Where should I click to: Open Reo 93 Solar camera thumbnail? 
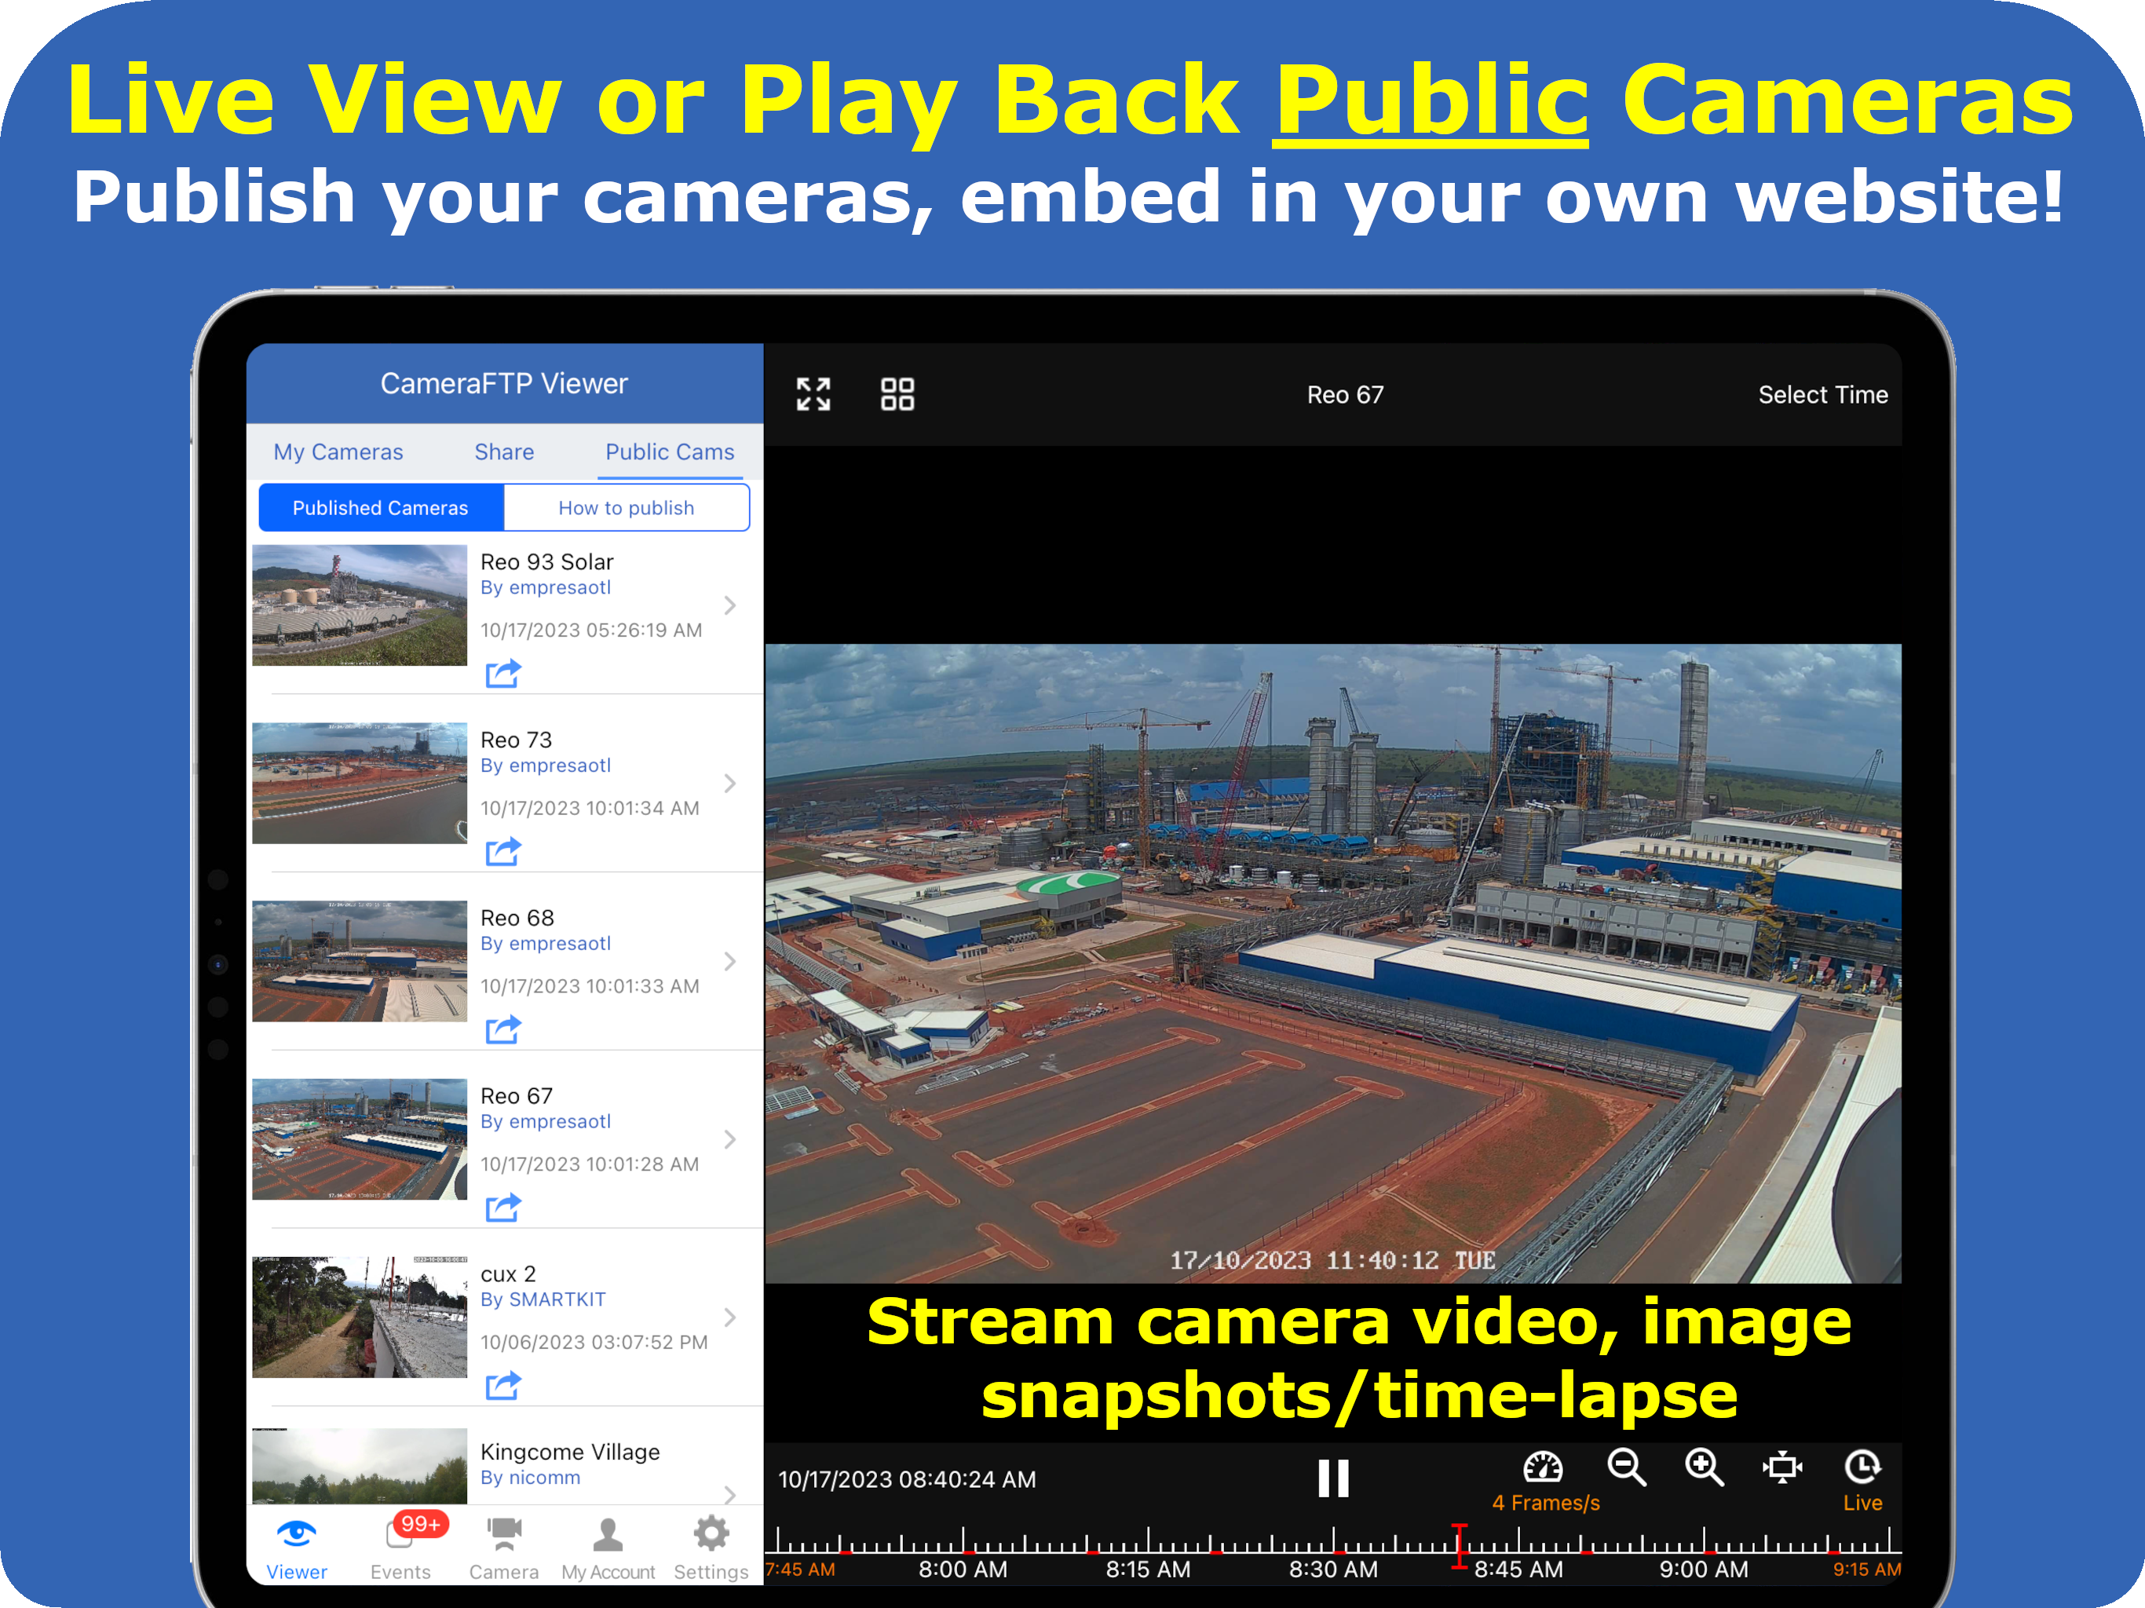click(x=360, y=605)
